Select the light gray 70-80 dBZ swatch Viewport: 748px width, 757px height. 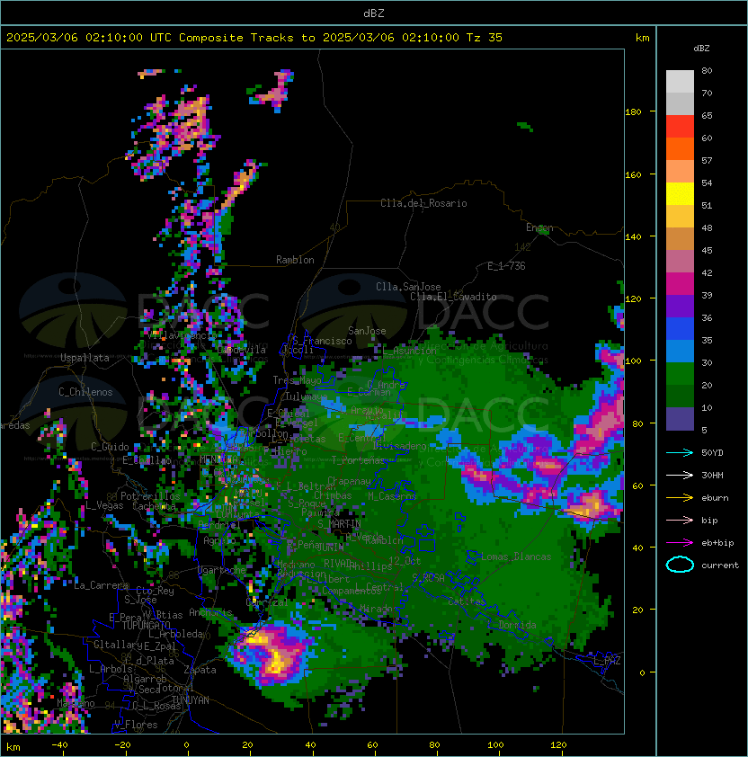click(x=680, y=82)
